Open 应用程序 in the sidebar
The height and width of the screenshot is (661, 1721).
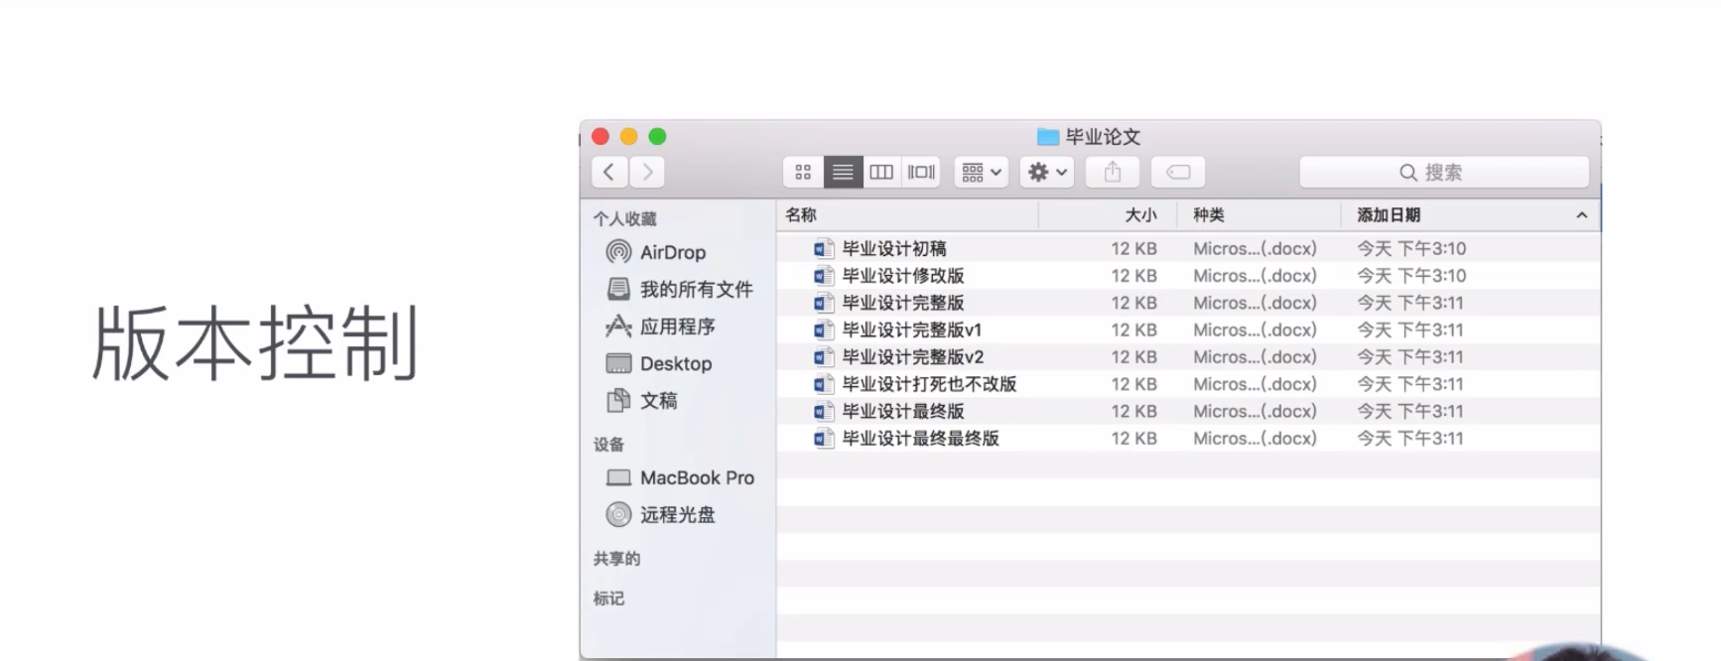[x=678, y=326]
